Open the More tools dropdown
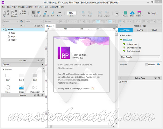This screenshot has width=163, height=129. click(59, 14)
